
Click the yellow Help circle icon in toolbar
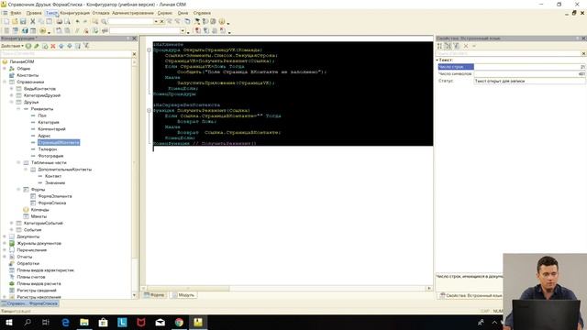pyautogui.click(x=222, y=22)
